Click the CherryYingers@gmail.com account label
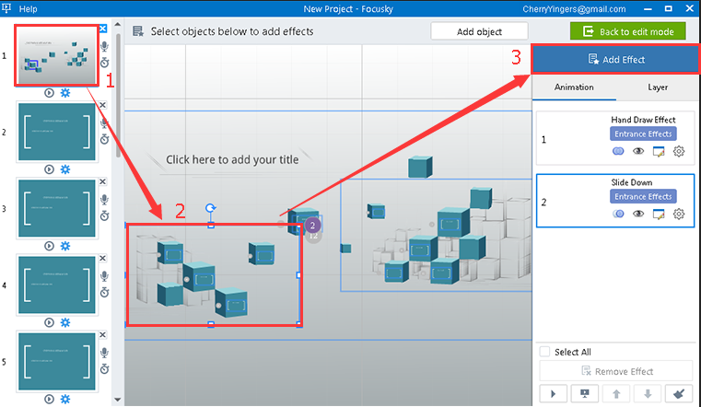The height and width of the screenshot is (407, 701). [574, 9]
